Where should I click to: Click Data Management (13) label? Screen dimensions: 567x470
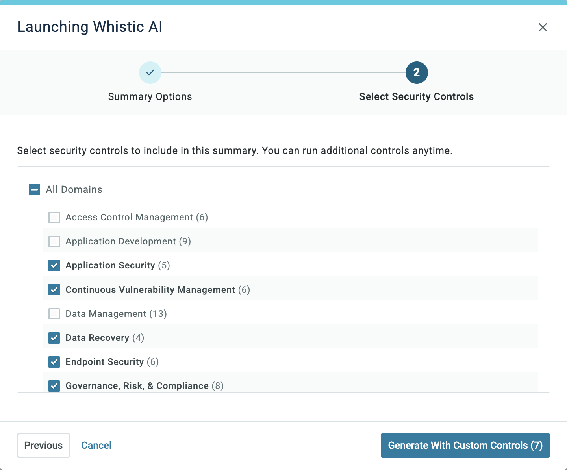tap(116, 314)
